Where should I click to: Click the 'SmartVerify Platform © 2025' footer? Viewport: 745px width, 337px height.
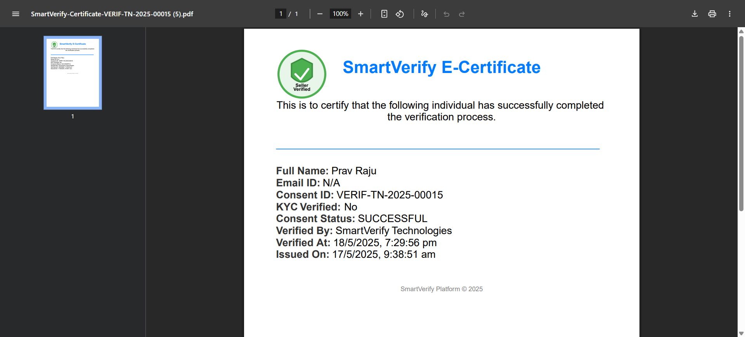tap(442, 289)
